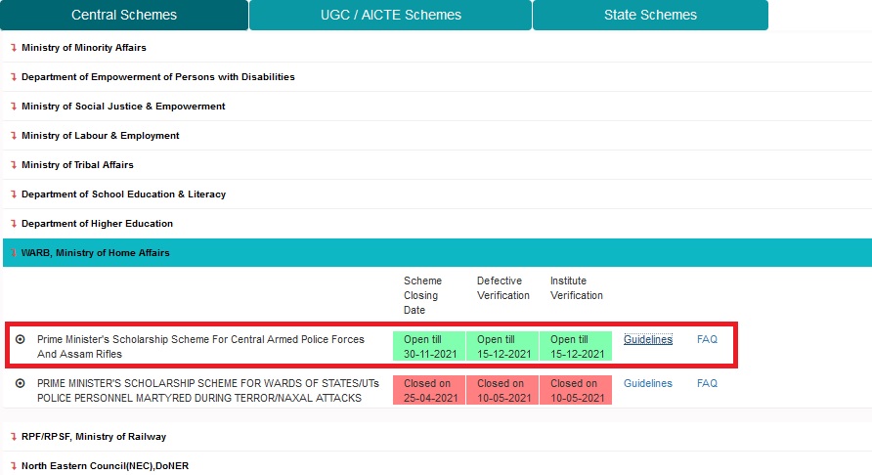Open Guidelines for Central Armed Police Forces scheme
Image resolution: width=872 pixels, height=475 pixels.
(647, 340)
